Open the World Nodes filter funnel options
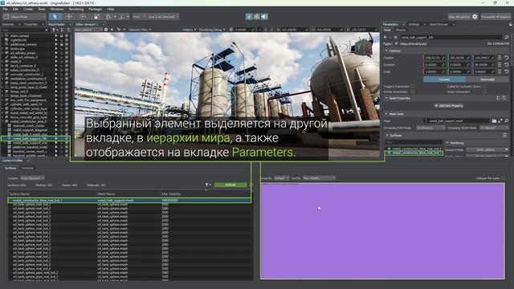The image size is (514, 289). (54, 30)
